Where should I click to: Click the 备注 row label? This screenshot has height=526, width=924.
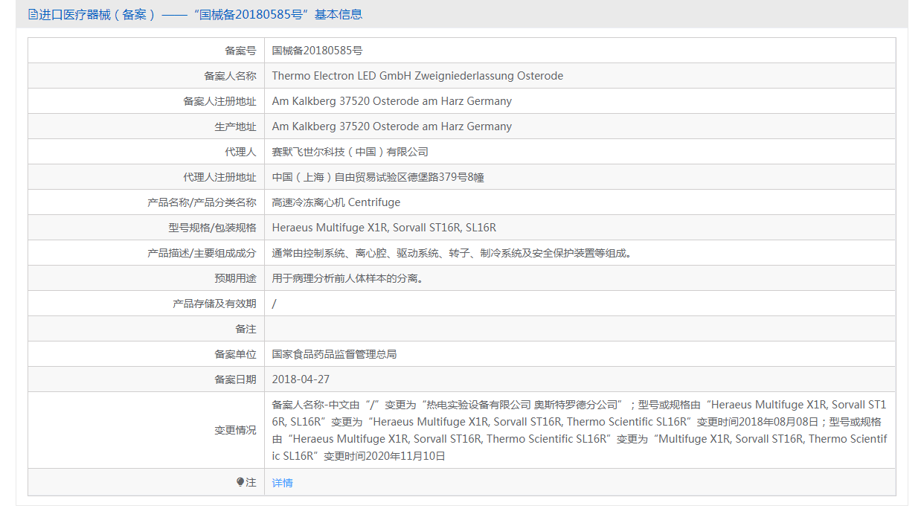[x=246, y=329]
